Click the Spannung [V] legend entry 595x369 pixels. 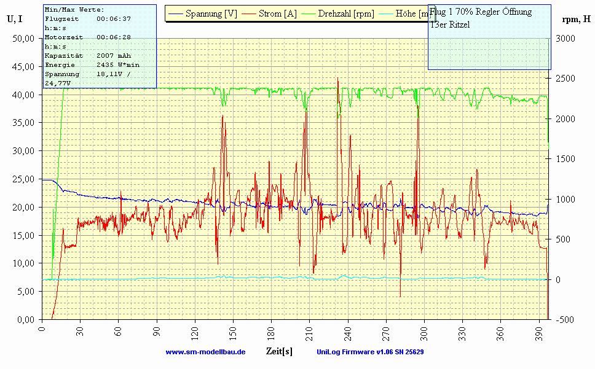click(213, 14)
